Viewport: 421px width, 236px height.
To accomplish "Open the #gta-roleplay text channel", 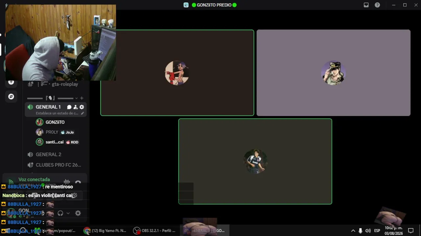I will pyautogui.click(x=56, y=84).
